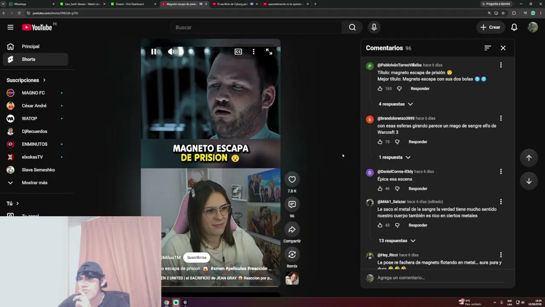This screenshot has height=307, width=545.
Task: Reply to DanielCorrea-if3dy's comment
Action: pos(418,189)
